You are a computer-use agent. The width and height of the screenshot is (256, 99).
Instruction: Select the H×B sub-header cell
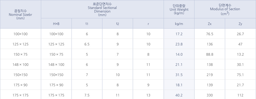pos(56,23)
